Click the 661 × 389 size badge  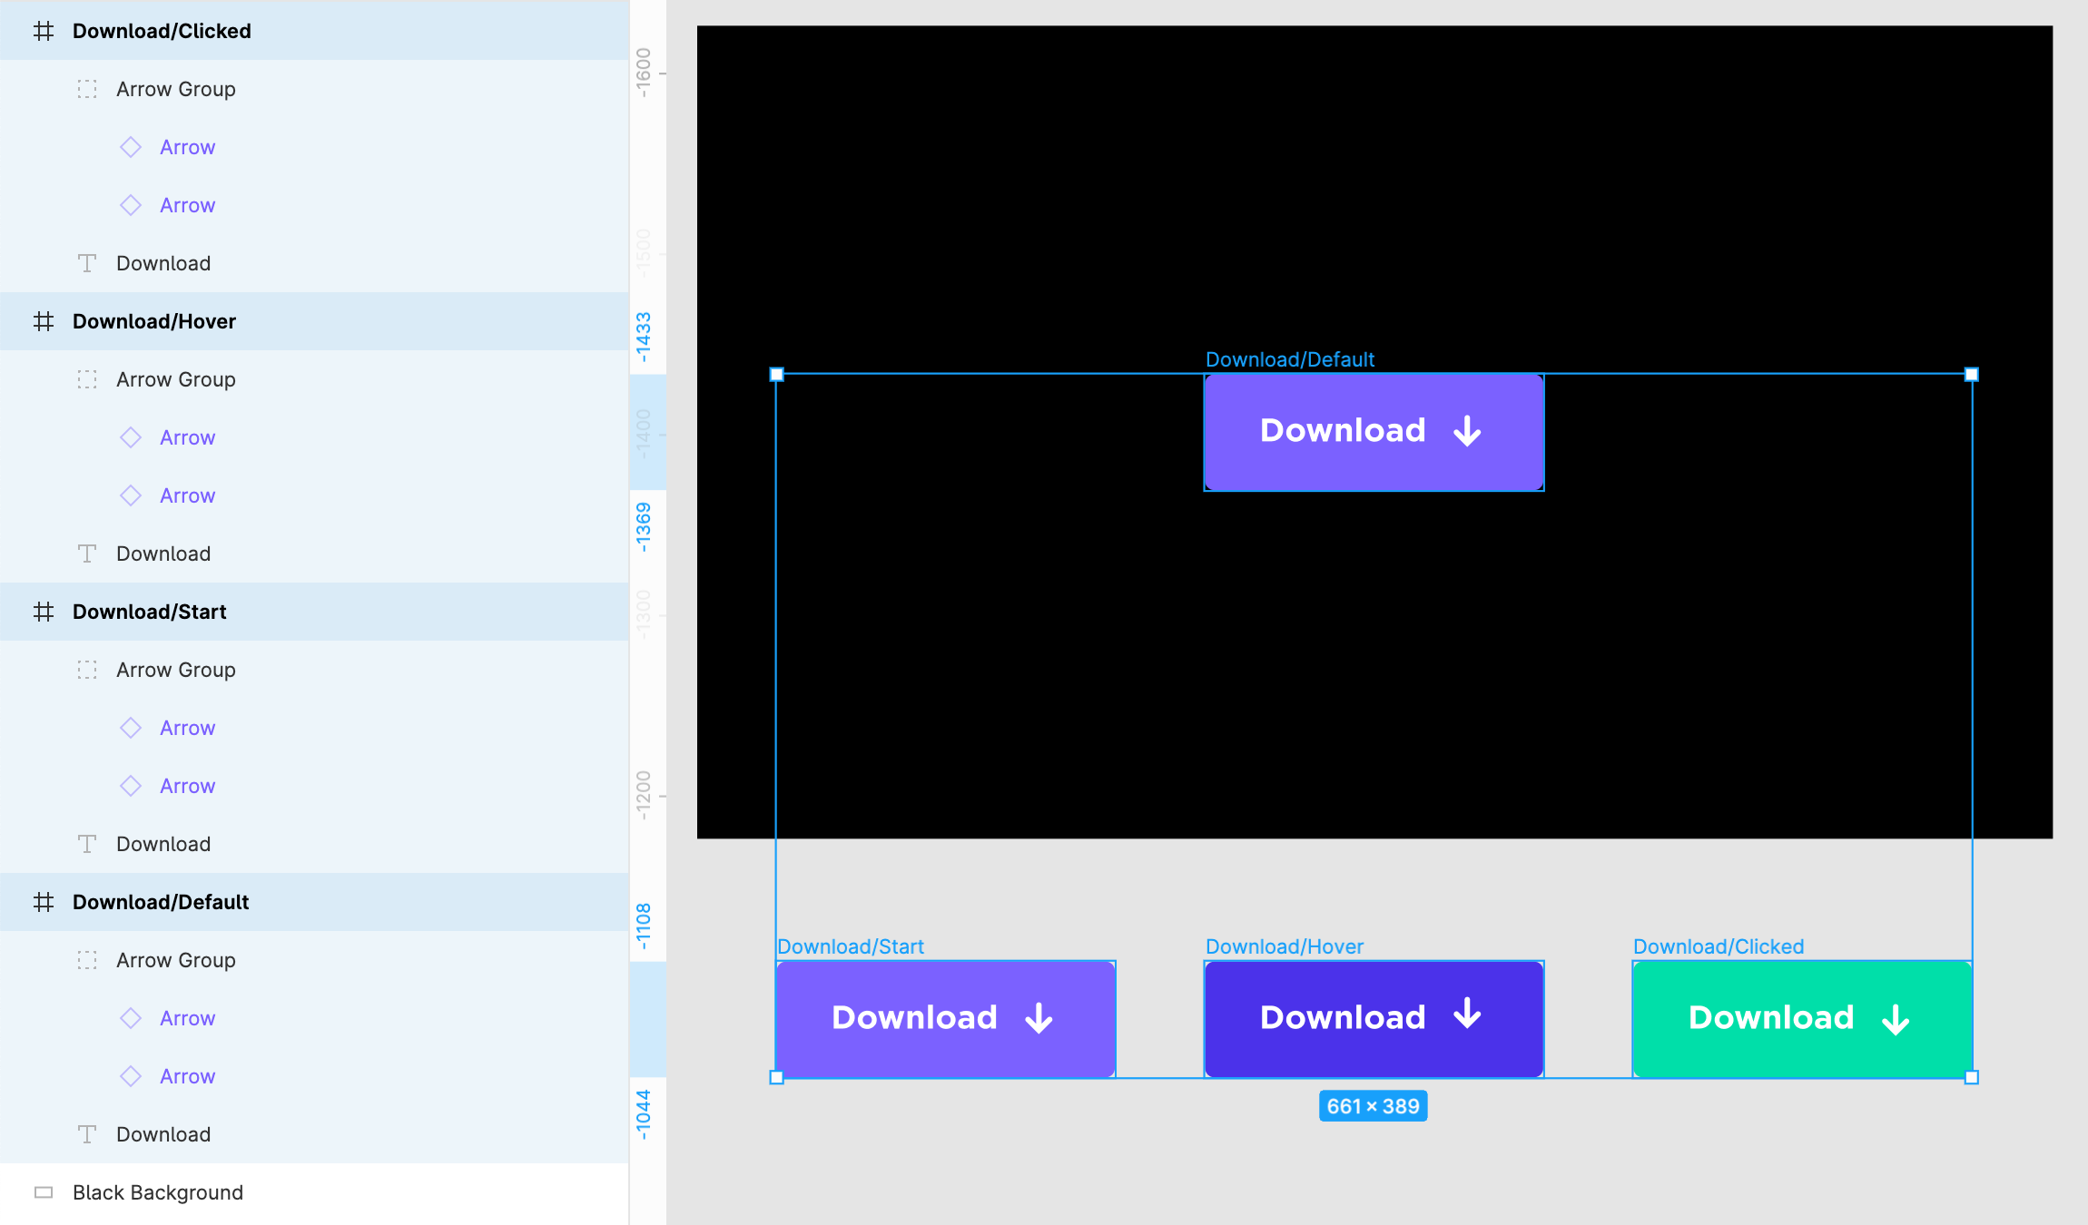1373,1106
